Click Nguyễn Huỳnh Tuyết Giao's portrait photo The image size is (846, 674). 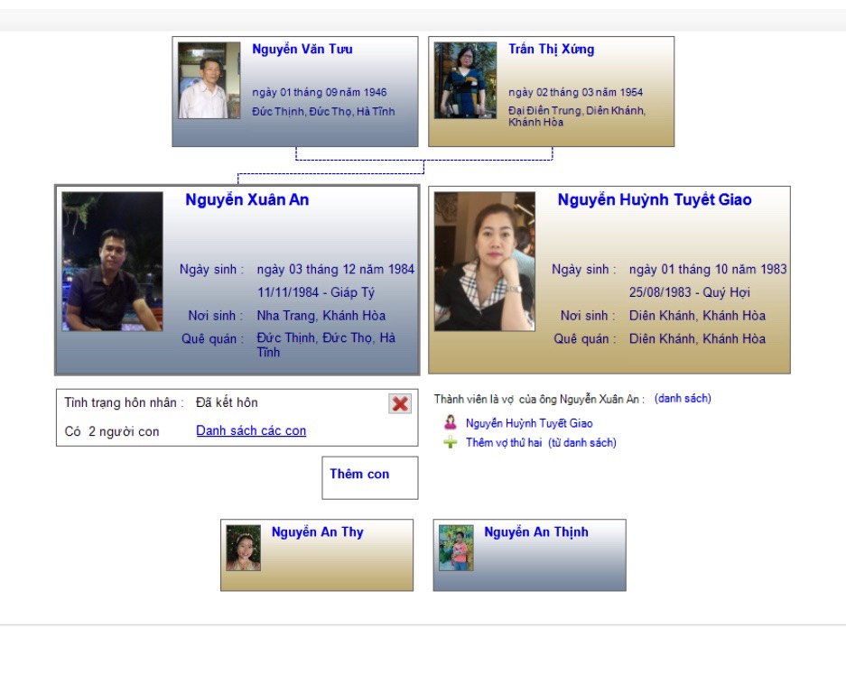click(485, 262)
